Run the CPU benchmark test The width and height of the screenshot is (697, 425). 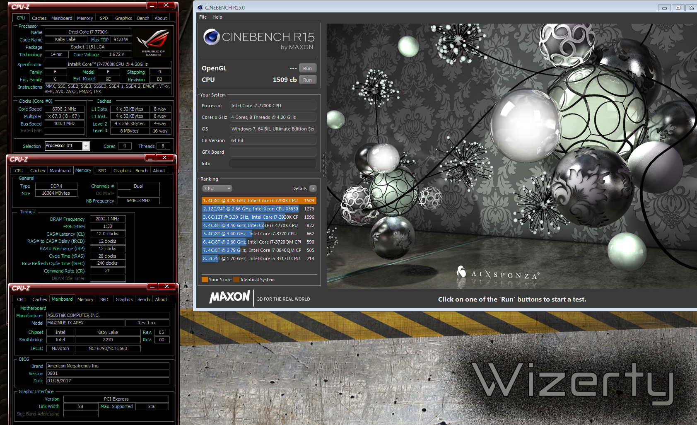pyautogui.click(x=307, y=80)
